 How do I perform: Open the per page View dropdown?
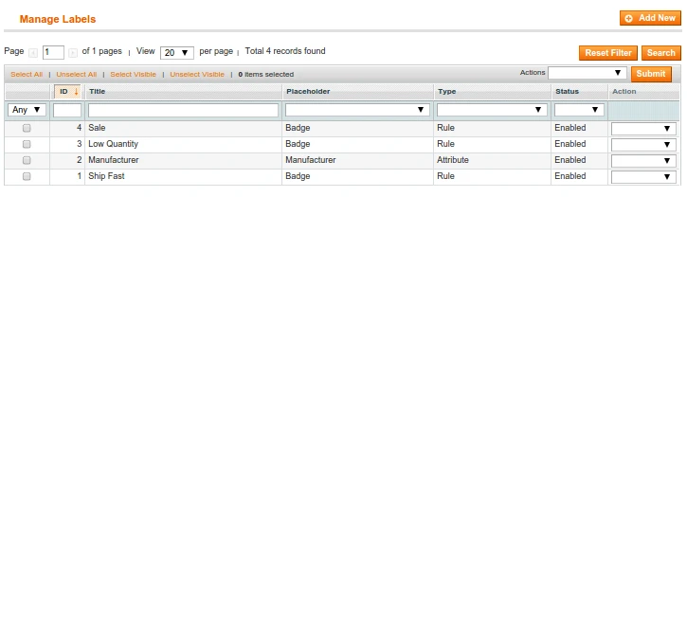point(177,53)
